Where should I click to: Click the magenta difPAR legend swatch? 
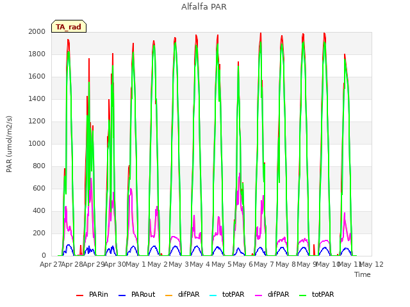point(259,295)
